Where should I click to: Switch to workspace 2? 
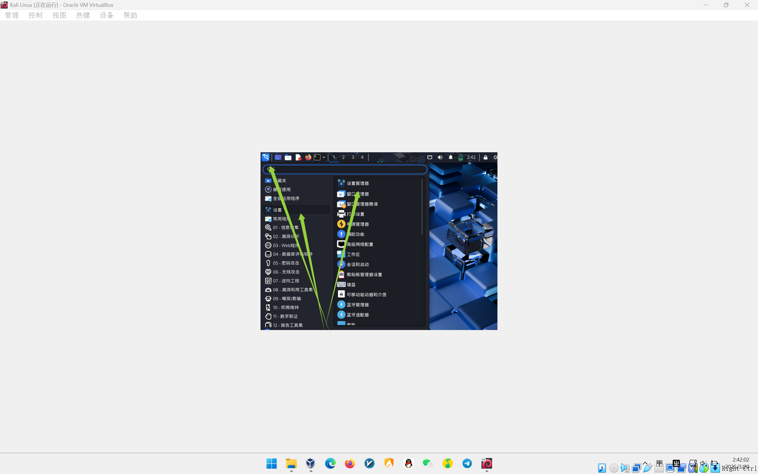click(343, 157)
